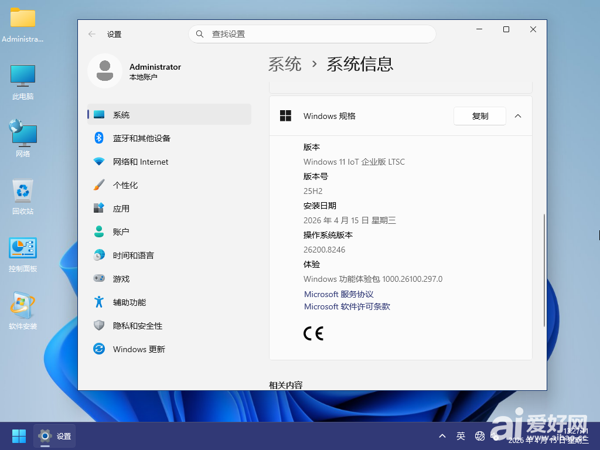Open 时间和语言 settings
This screenshot has width=600, height=450.
pyautogui.click(x=169, y=255)
